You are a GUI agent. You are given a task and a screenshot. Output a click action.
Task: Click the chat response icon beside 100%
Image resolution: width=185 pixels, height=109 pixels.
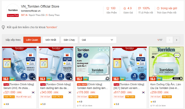click(x=140, y=8)
